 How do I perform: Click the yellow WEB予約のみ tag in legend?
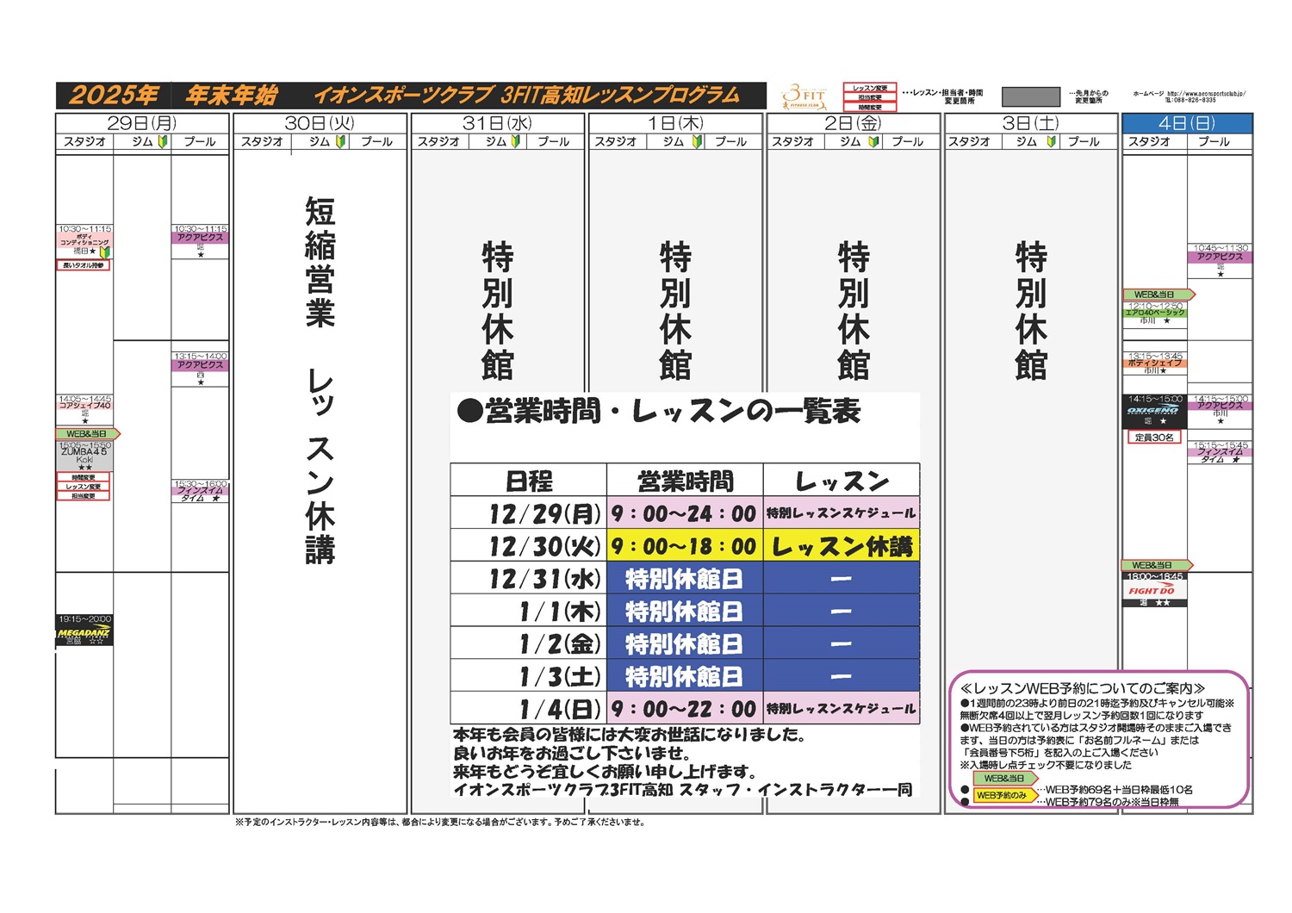pos(1002,796)
